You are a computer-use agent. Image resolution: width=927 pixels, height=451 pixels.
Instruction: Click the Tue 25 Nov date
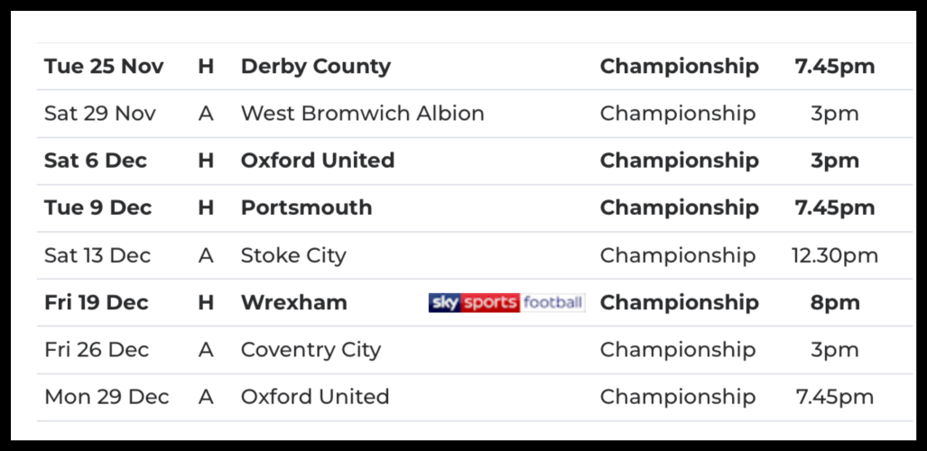coord(104,67)
